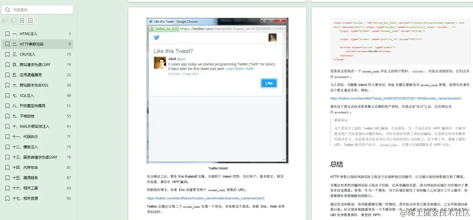Go to bookmark 十一、代码执行
The width and height of the screenshot is (473, 220).
tap(37, 136)
